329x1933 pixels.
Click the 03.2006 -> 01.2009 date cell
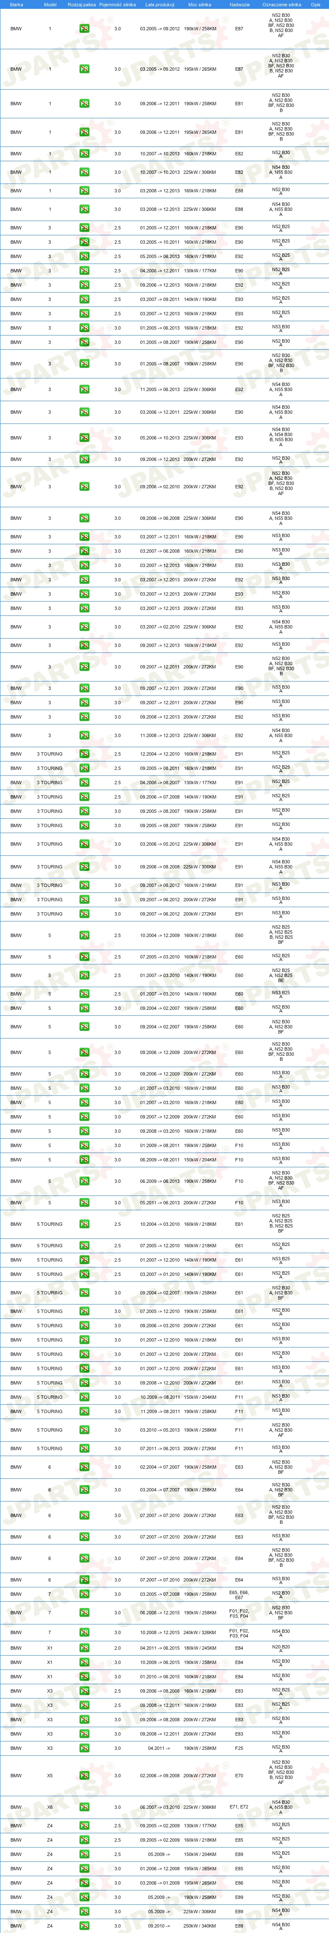point(159,1883)
